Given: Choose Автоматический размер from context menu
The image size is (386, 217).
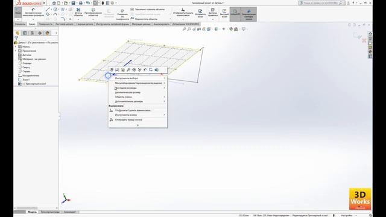Looking at the screenshot, I should coord(138,92).
